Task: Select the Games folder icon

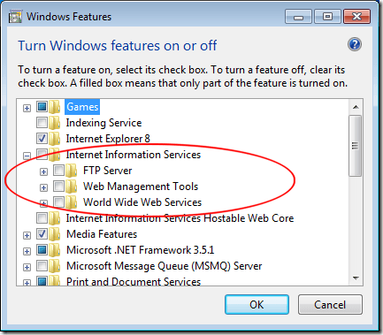Action: [55, 107]
